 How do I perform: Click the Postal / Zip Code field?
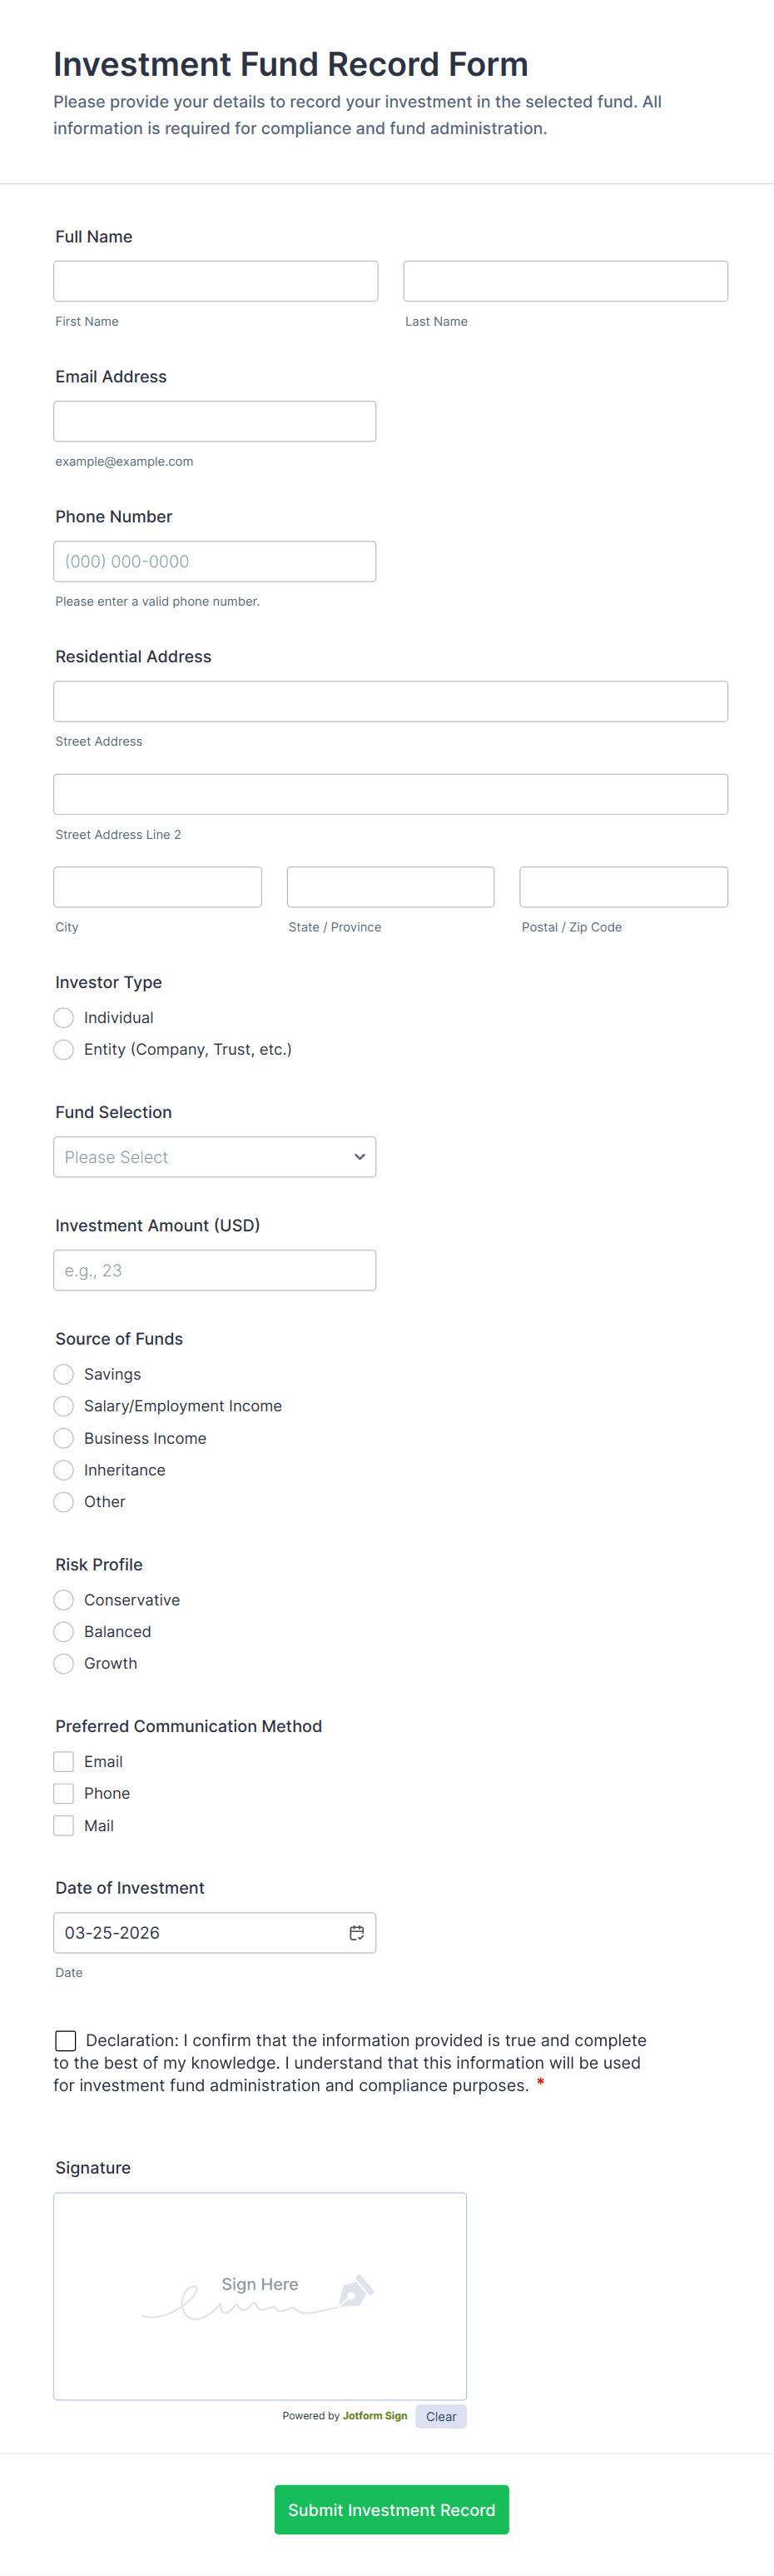623,887
